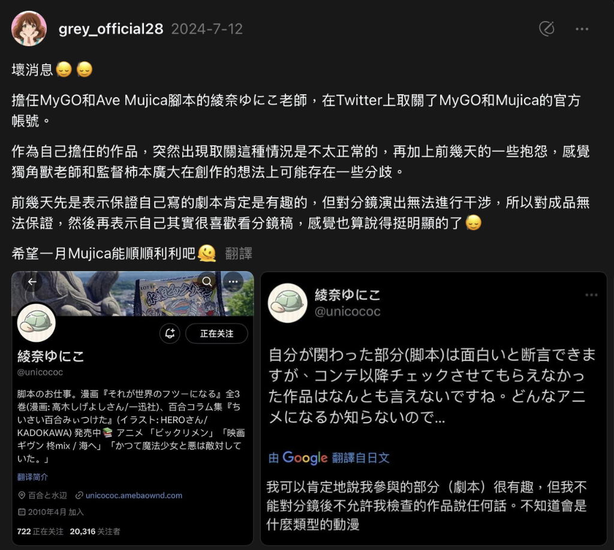This screenshot has width=614, height=550.
Task: Click the Google 翻譯自日文 translation label
Action: click(x=329, y=458)
